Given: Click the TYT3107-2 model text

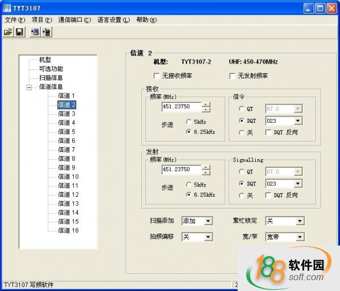Looking at the screenshot, I should (196, 62).
